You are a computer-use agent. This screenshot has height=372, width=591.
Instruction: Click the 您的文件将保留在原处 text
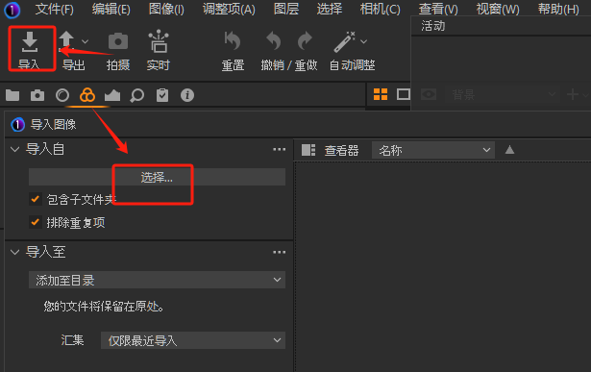coord(104,307)
